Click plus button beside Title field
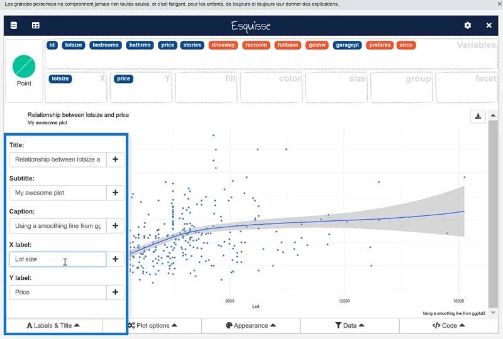The image size is (503, 339). [115, 159]
